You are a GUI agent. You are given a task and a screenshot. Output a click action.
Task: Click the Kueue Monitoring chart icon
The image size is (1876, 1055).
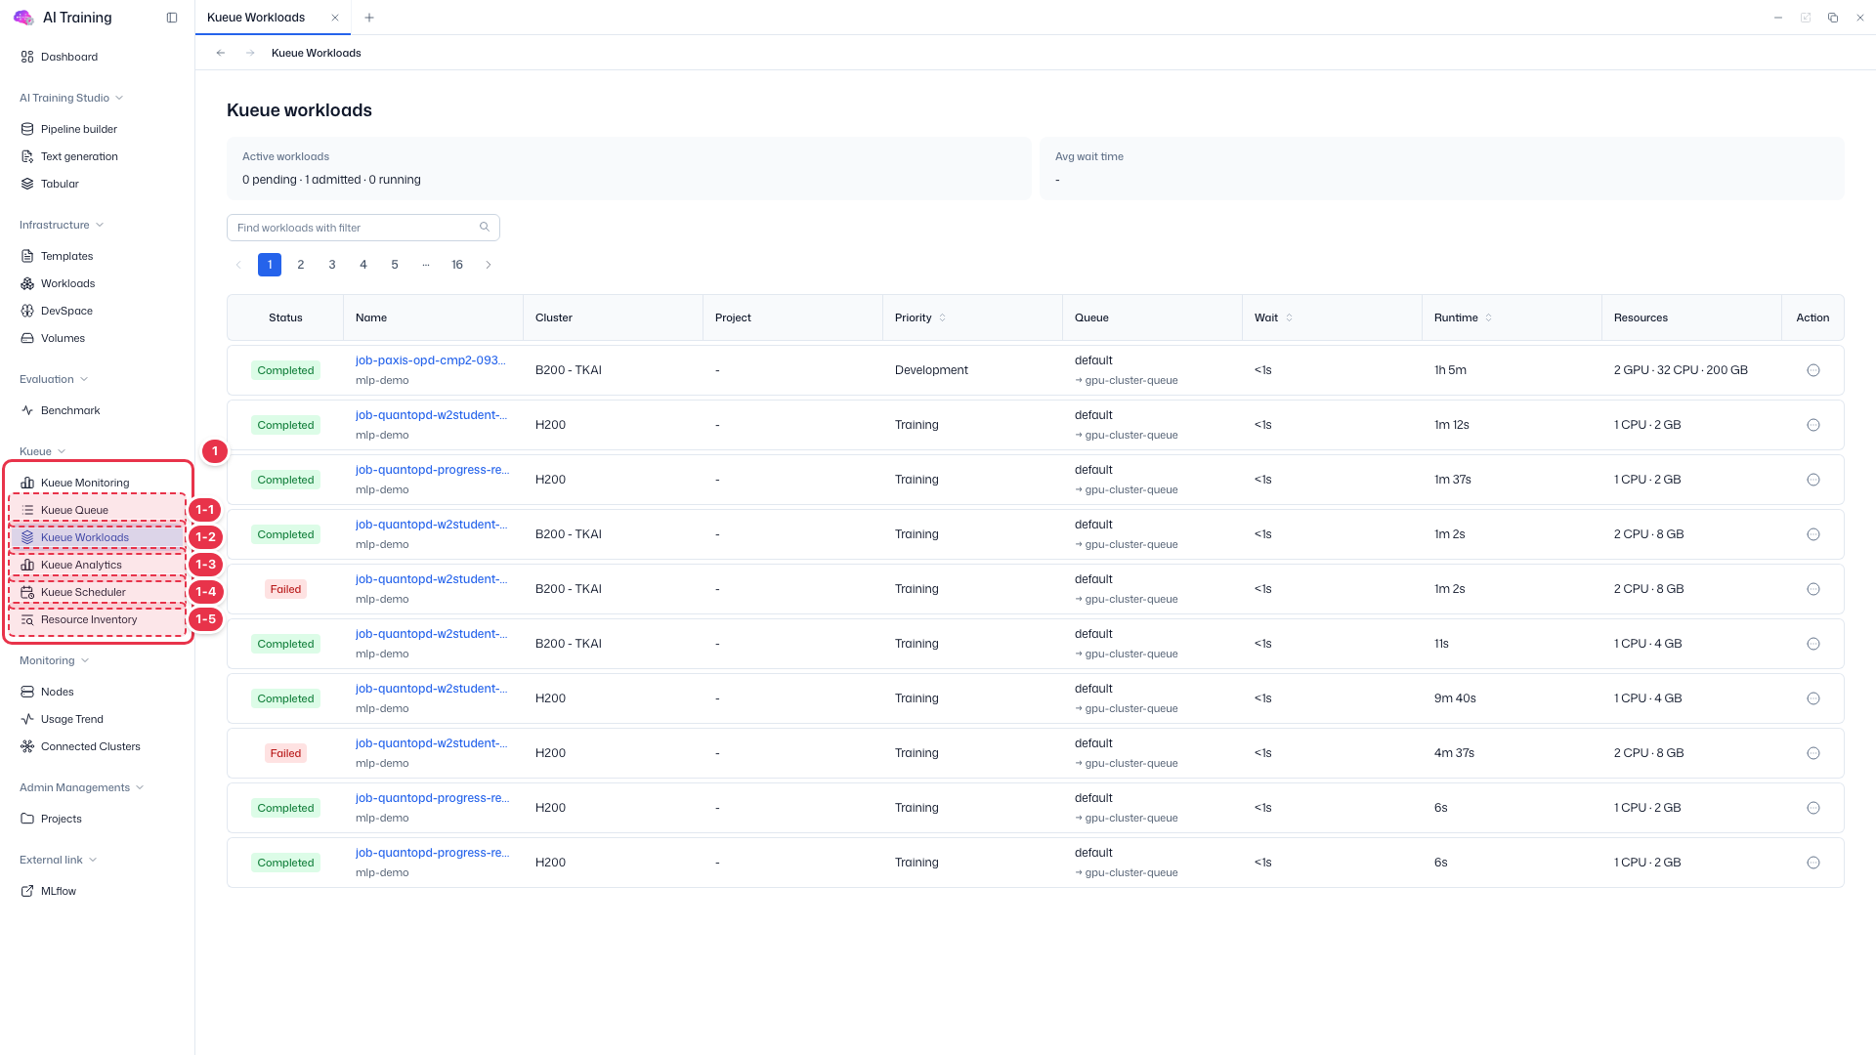(x=27, y=483)
